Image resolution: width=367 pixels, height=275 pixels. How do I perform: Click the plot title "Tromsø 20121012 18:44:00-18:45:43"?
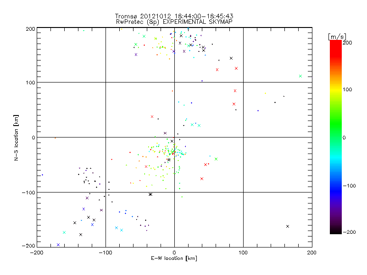pos(174,16)
